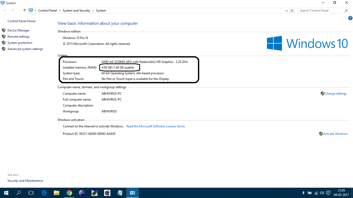This screenshot has width=353, height=198.
Task: Click the Bluetooth tray icon
Action: [x=303, y=193]
